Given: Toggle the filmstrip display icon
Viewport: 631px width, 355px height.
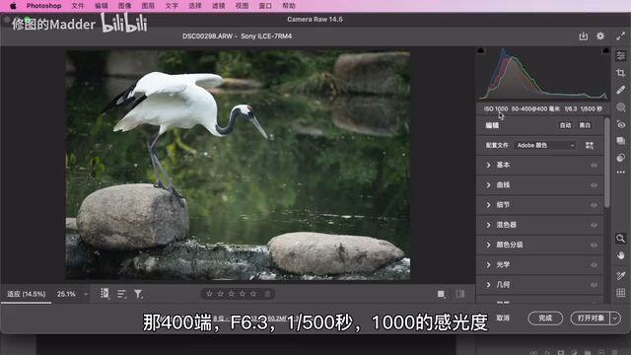Looking at the screenshot, I should [x=105, y=294].
